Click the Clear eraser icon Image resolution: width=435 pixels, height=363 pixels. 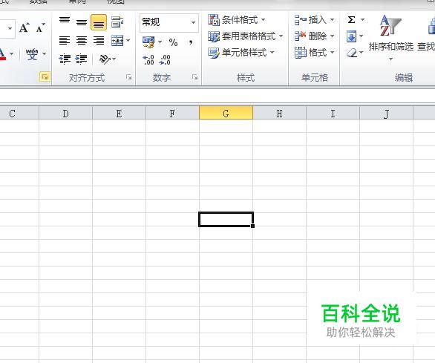[352, 53]
